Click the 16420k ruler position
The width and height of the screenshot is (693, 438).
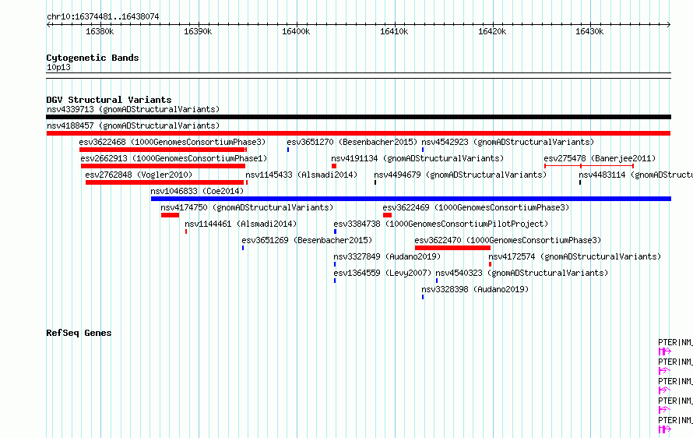tap(492, 31)
